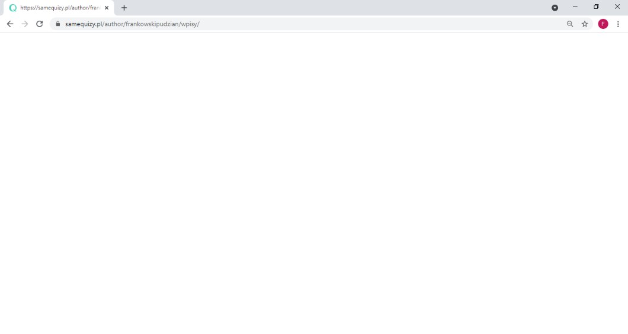Open a new tab with the plus button

pyautogui.click(x=124, y=8)
